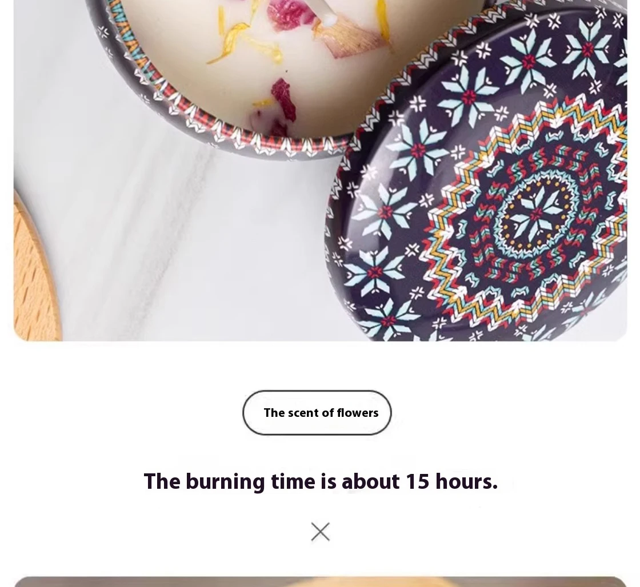Click the word "burning" in the headline

tap(225, 482)
